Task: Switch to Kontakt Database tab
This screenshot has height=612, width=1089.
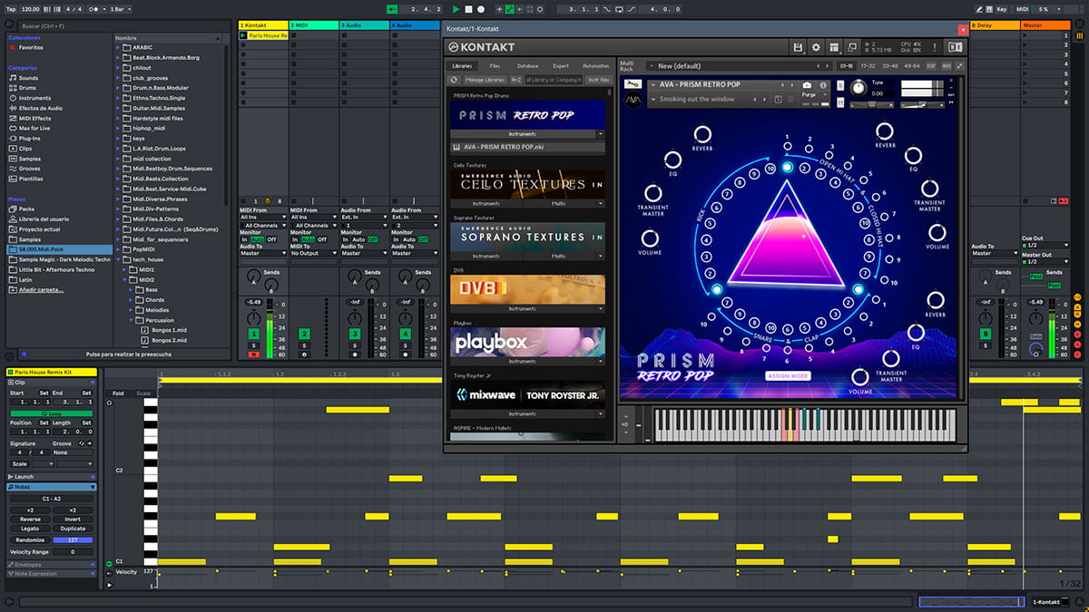Action: 527,66
